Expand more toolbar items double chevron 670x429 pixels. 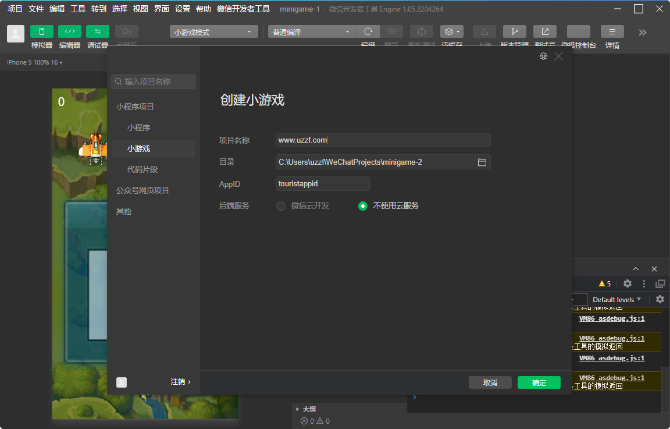point(643,33)
